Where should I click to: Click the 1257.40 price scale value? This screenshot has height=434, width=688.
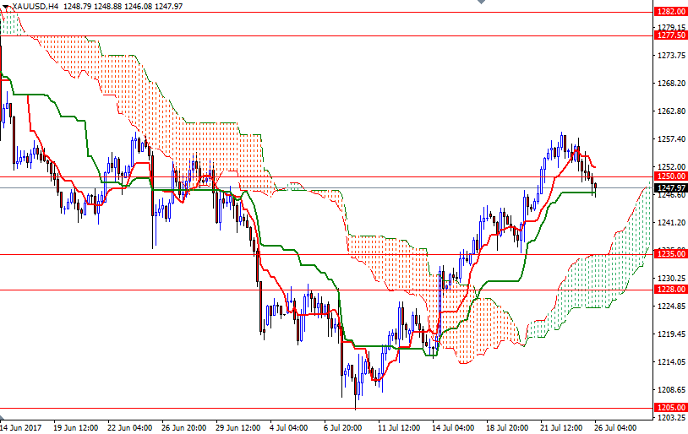pyautogui.click(x=671, y=139)
